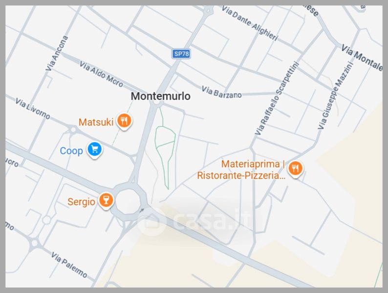This screenshot has width=388, height=293.
Task: Select the Via Ancona street label
Action: click(x=57, y=53)
